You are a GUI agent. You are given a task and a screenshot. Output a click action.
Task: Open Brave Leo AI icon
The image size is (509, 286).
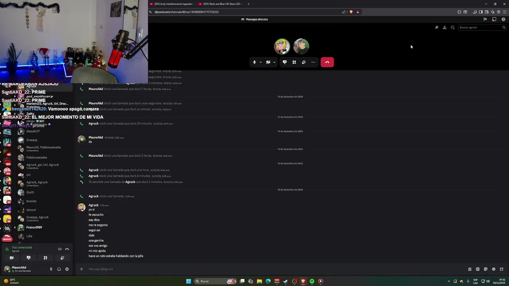(x=493, y=12)
